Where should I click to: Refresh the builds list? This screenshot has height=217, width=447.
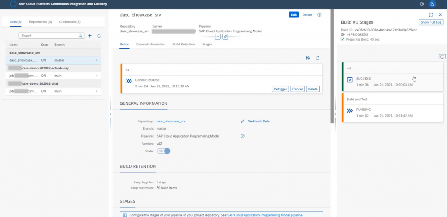317,58
